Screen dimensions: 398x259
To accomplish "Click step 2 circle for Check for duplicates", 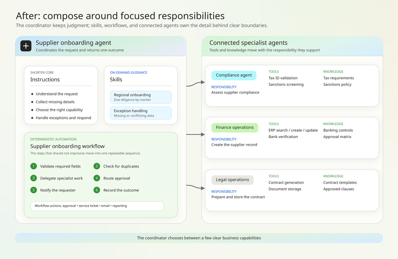I will (x=97, y=166).
